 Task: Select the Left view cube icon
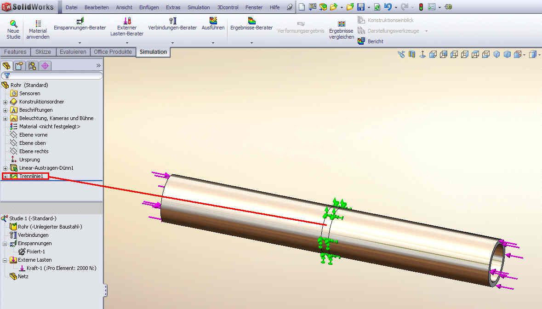point(454,54)
